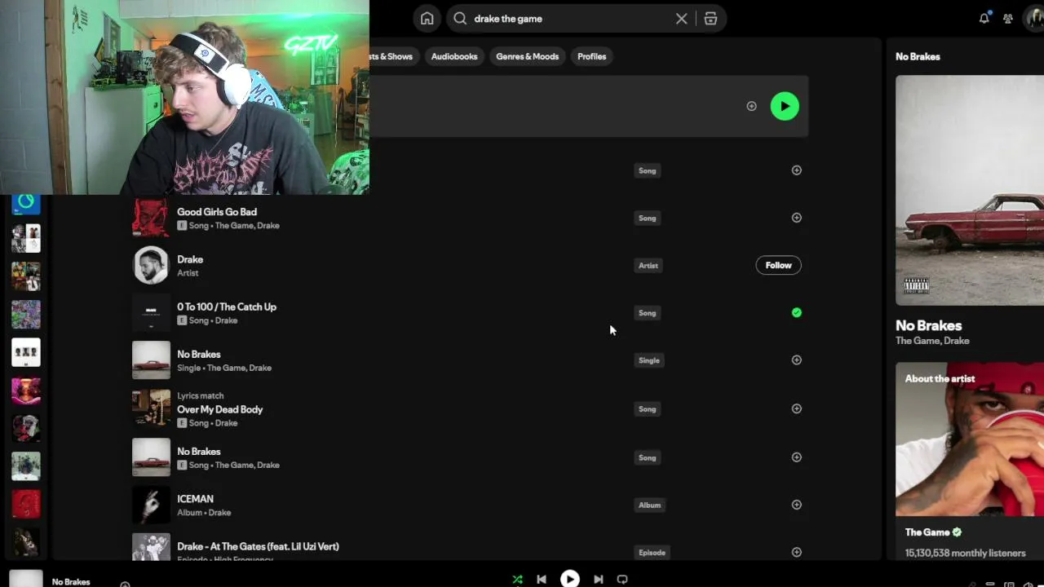The width and height of the screenshot is (1044, 587).
Task: Open Drake - At The Gates episode
Action: pos(258,546)
